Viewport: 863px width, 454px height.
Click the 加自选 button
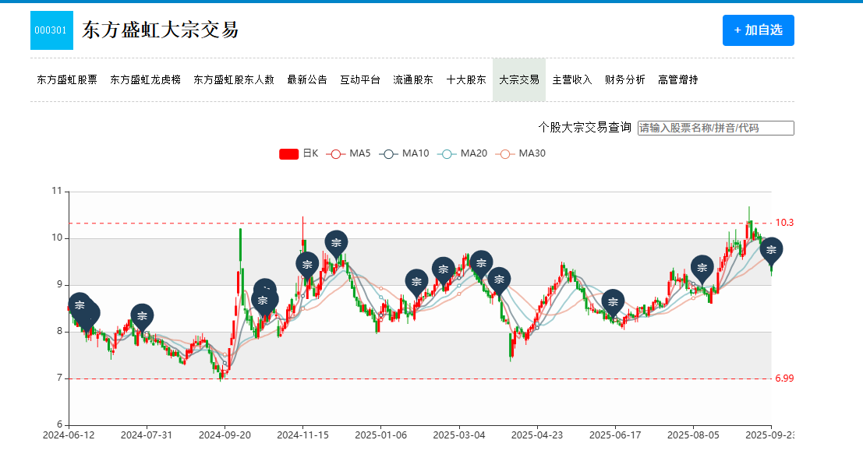(x=758, y=30)
